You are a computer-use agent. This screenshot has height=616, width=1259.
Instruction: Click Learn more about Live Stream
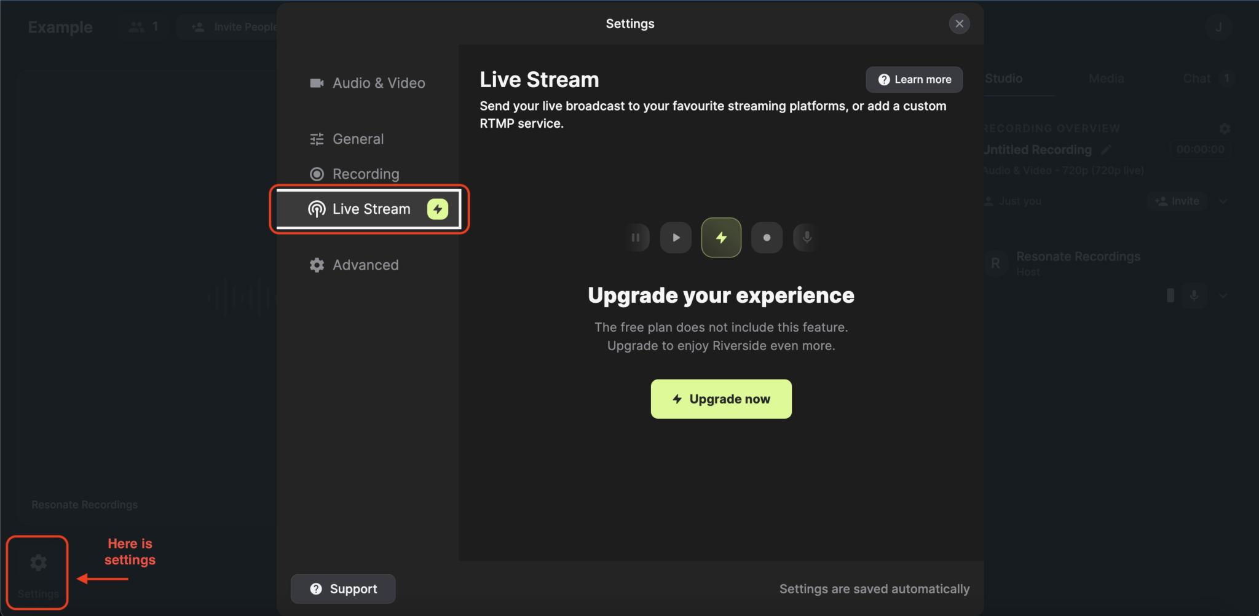[914, 79]
